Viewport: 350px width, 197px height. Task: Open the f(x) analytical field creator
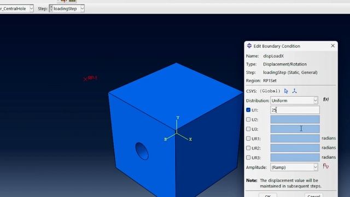[326, 99]
